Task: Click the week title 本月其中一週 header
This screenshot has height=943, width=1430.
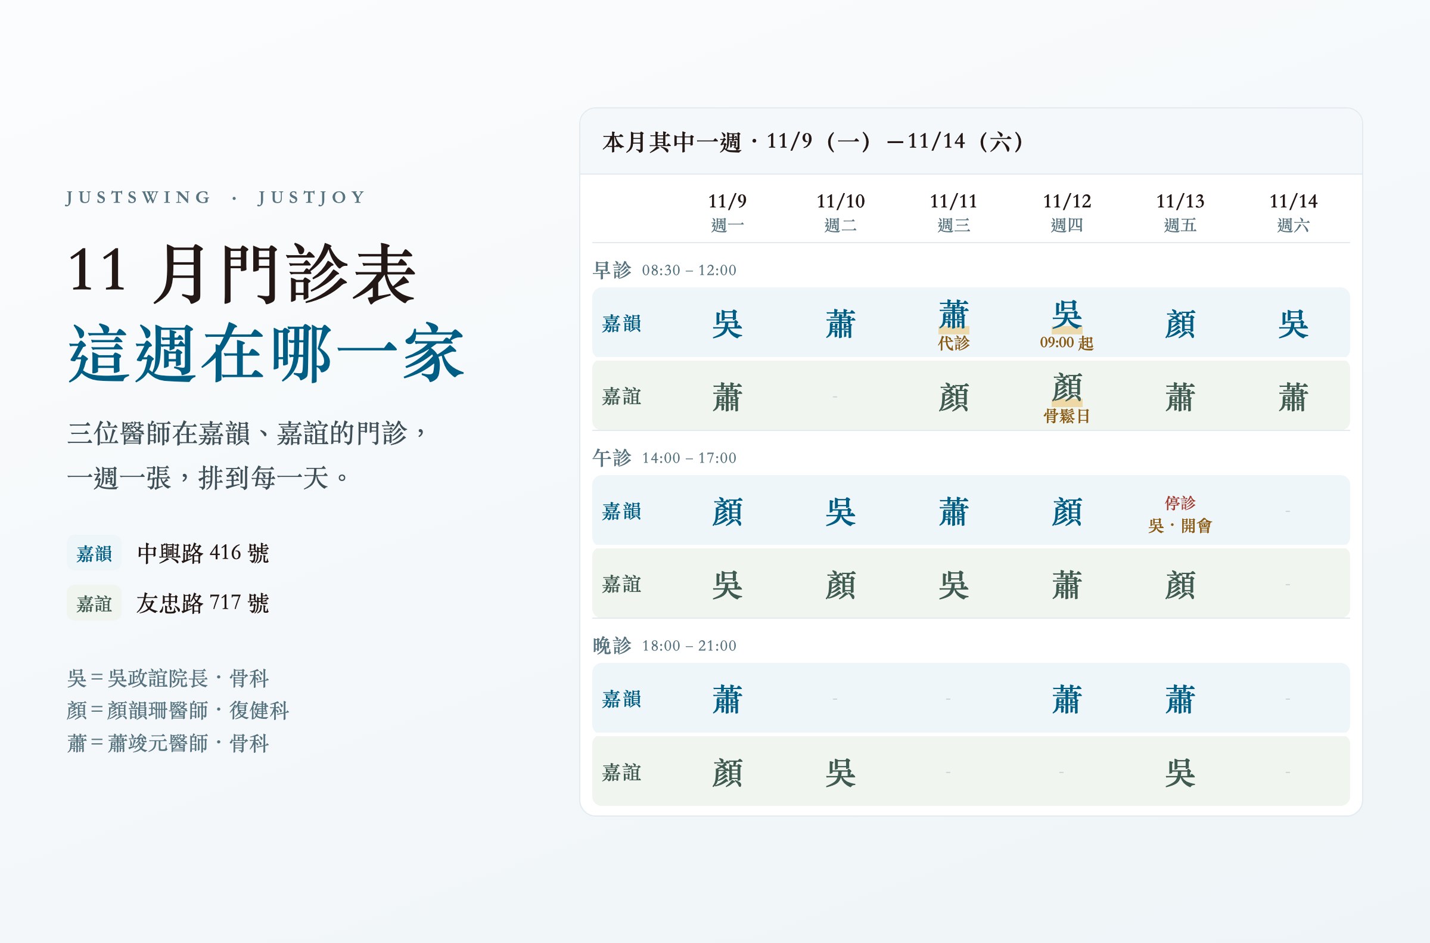Action: 813,142
